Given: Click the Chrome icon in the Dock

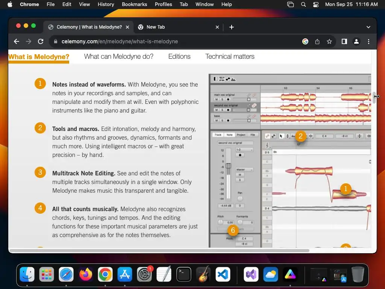Looking at the screenshot, I should [105, 274].
